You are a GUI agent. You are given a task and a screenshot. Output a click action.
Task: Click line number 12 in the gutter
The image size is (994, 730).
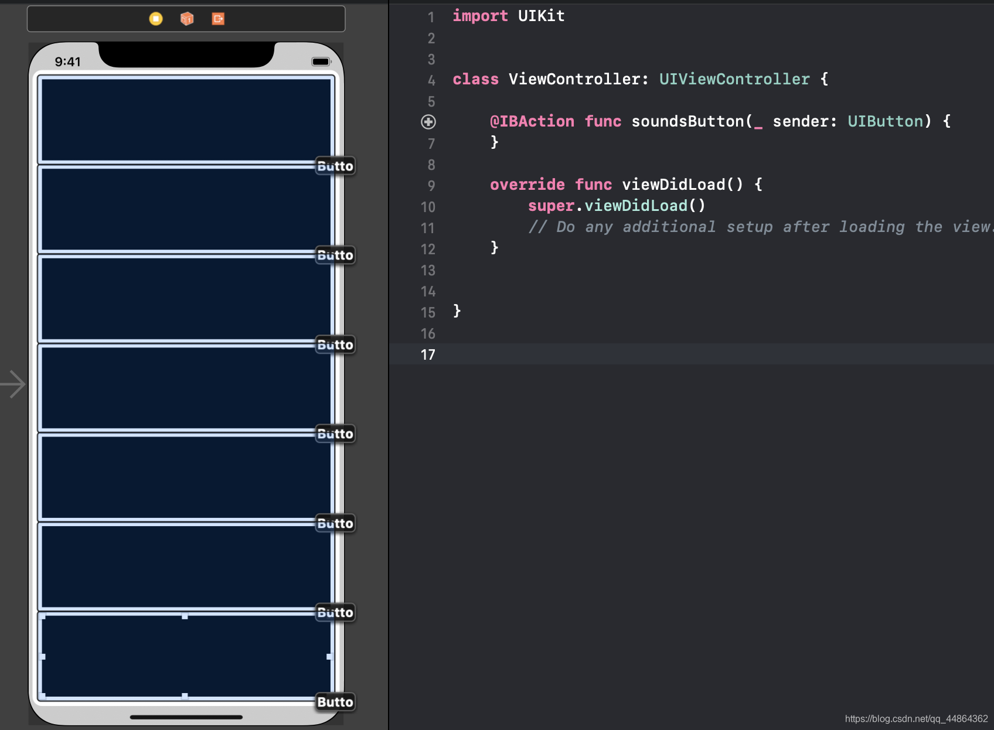(428, 249)
